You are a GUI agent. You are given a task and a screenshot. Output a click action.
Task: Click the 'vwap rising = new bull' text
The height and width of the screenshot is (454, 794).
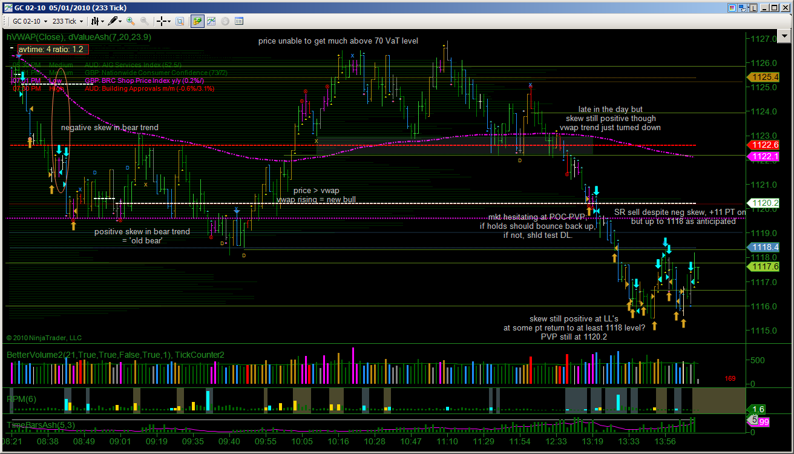point(317,200)
